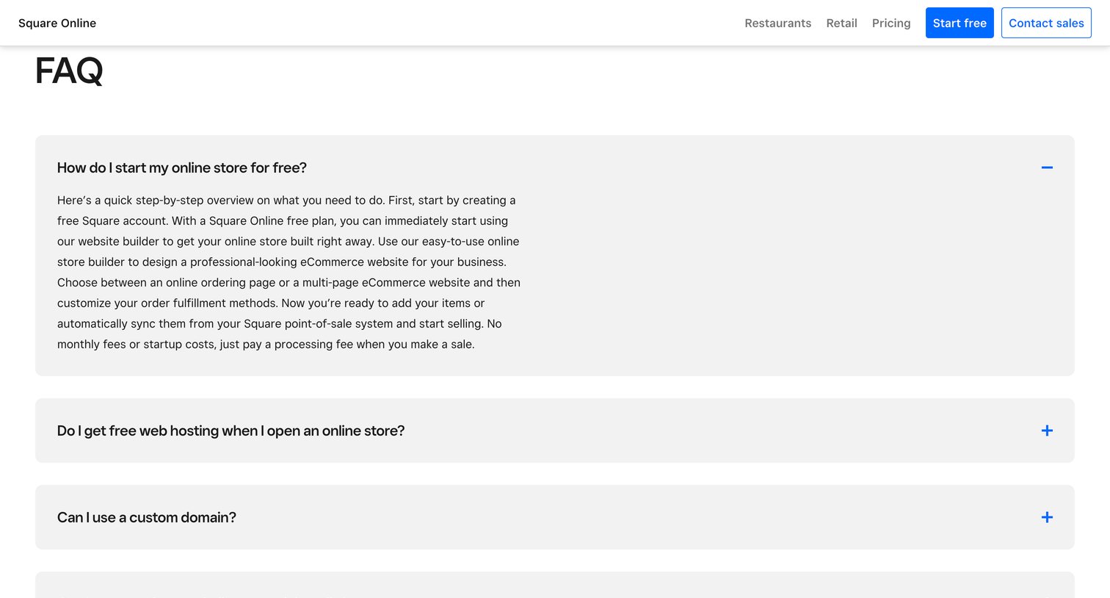Screen dimensions: 1110x598
Task: Click plus icon beside custom domain question
Action: tap(1047, 517)
